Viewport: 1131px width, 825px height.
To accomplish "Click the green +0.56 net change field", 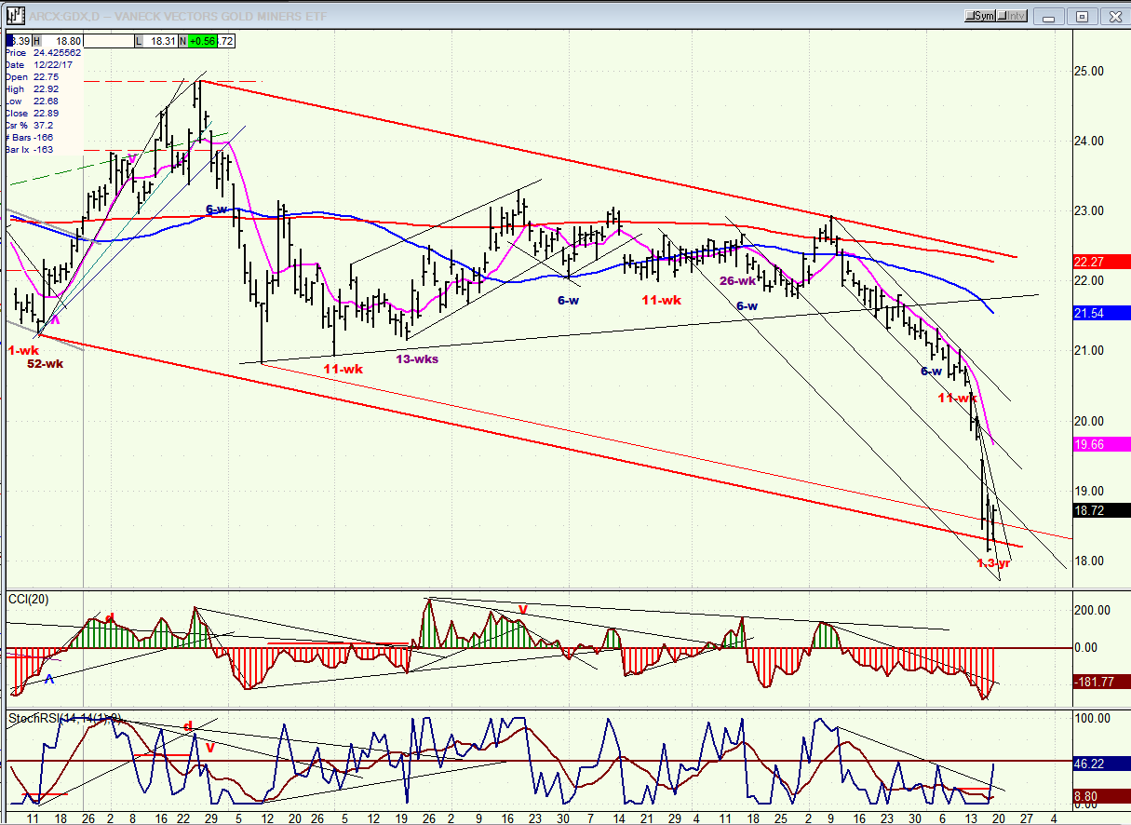I will [202, 41].
